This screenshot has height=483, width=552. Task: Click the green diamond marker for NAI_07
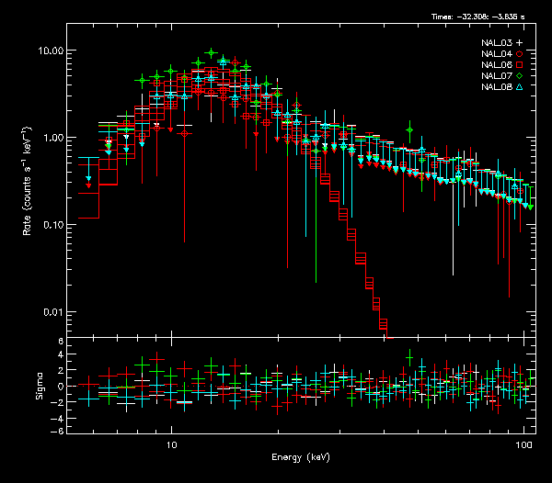[x=520, y=76]
